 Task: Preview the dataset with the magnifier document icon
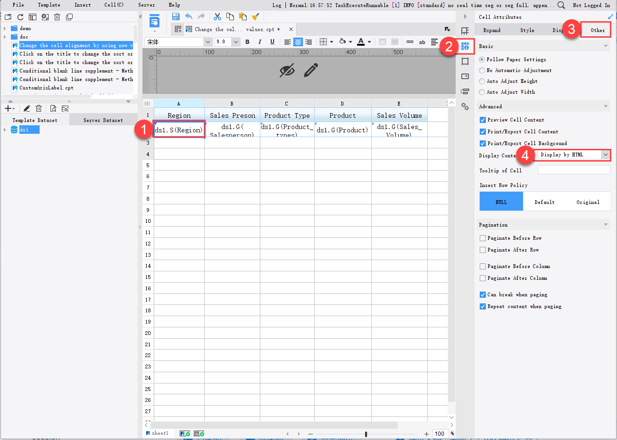pyautogui.click(x=53, y=108)
